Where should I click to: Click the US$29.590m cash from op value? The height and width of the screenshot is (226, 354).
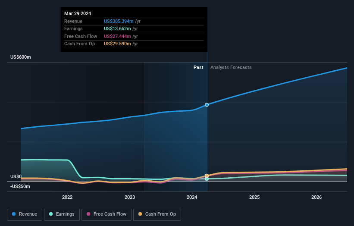[117, 44]
